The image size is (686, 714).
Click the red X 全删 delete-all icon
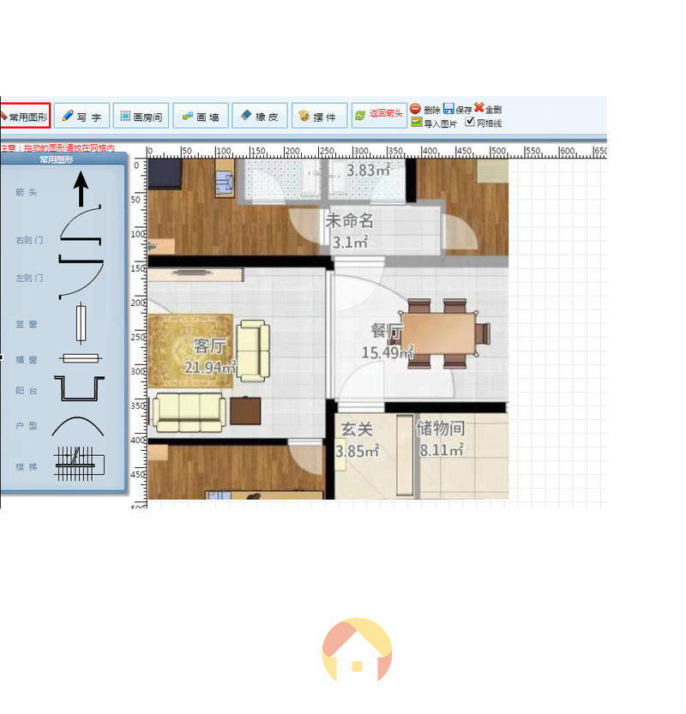coord(478,108)
